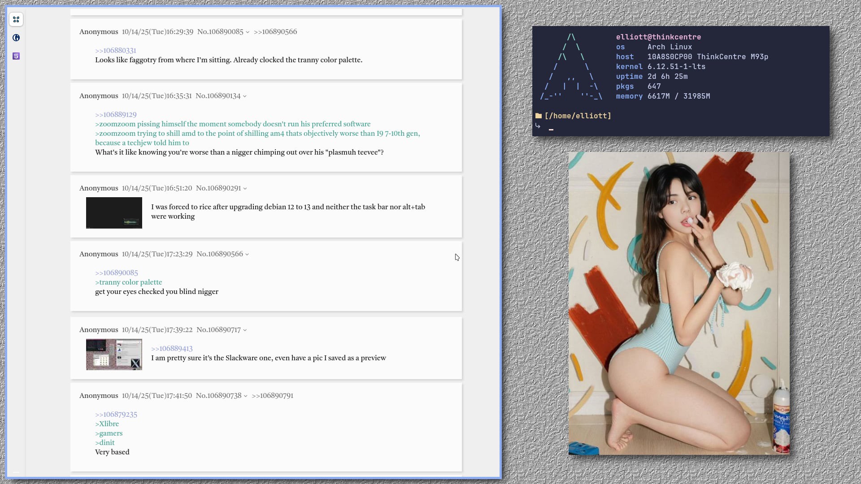The image size is (861, 484).
Task: Expand the dark Debian rice thumbnail
Action: point(114,213)
